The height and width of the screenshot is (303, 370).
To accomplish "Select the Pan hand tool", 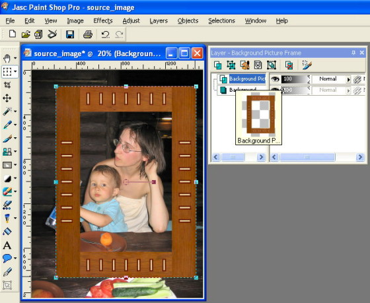I will tap(7, 58).
